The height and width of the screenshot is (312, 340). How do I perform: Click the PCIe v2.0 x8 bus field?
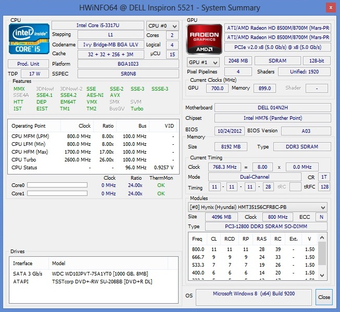pos(278,47)
